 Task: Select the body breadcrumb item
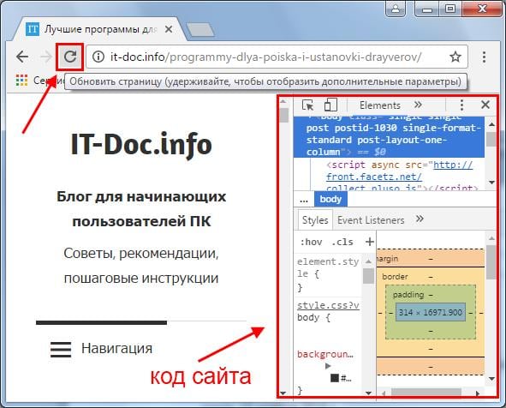[x=330, y=199]
